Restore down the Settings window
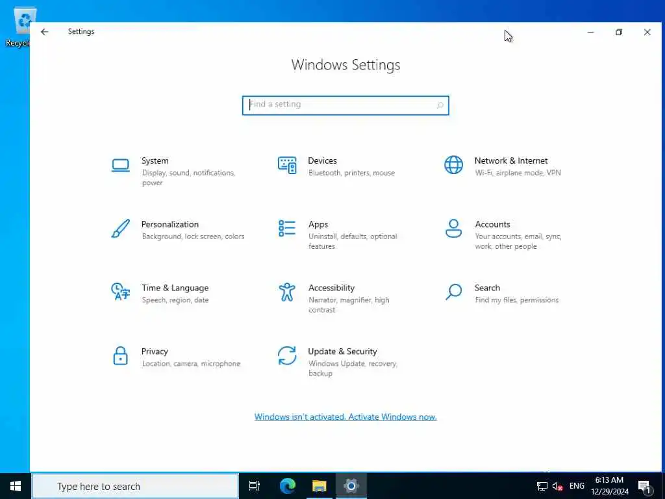 pos(619,32)
